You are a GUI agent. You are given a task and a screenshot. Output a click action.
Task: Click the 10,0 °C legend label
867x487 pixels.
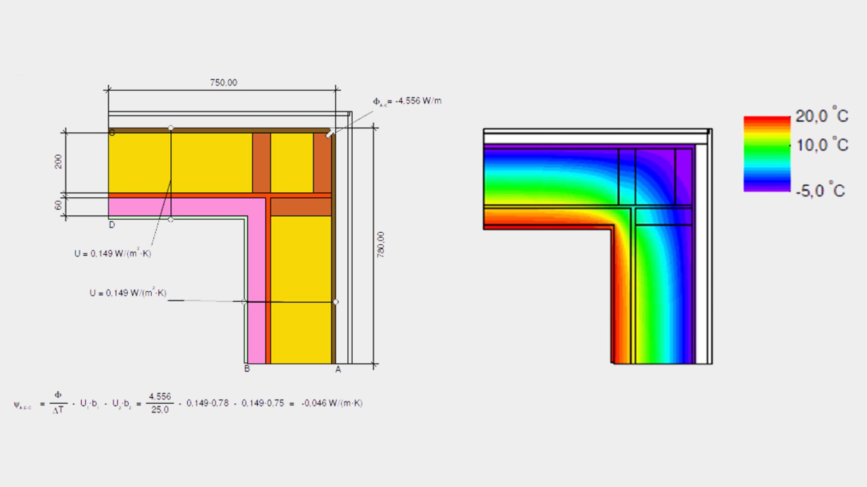pyautogui.click(x=822, y=145)
